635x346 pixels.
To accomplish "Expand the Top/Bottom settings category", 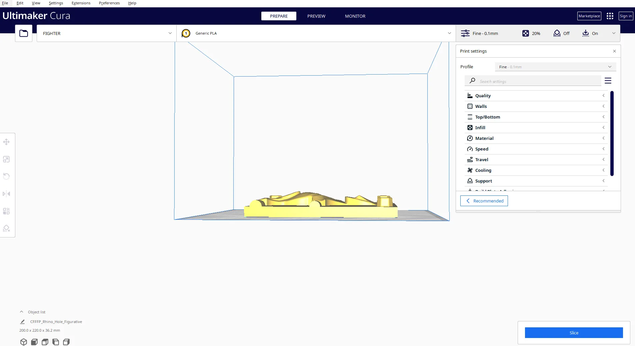I will click(536, 117).
